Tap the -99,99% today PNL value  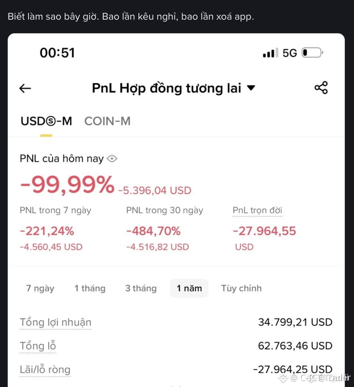(x=67, y=185)
